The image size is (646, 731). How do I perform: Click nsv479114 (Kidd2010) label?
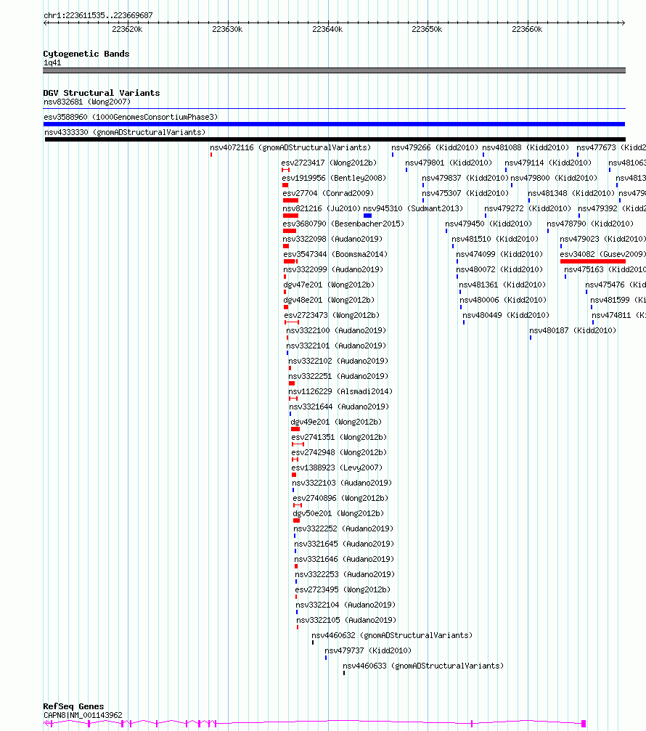click(548, 163)
